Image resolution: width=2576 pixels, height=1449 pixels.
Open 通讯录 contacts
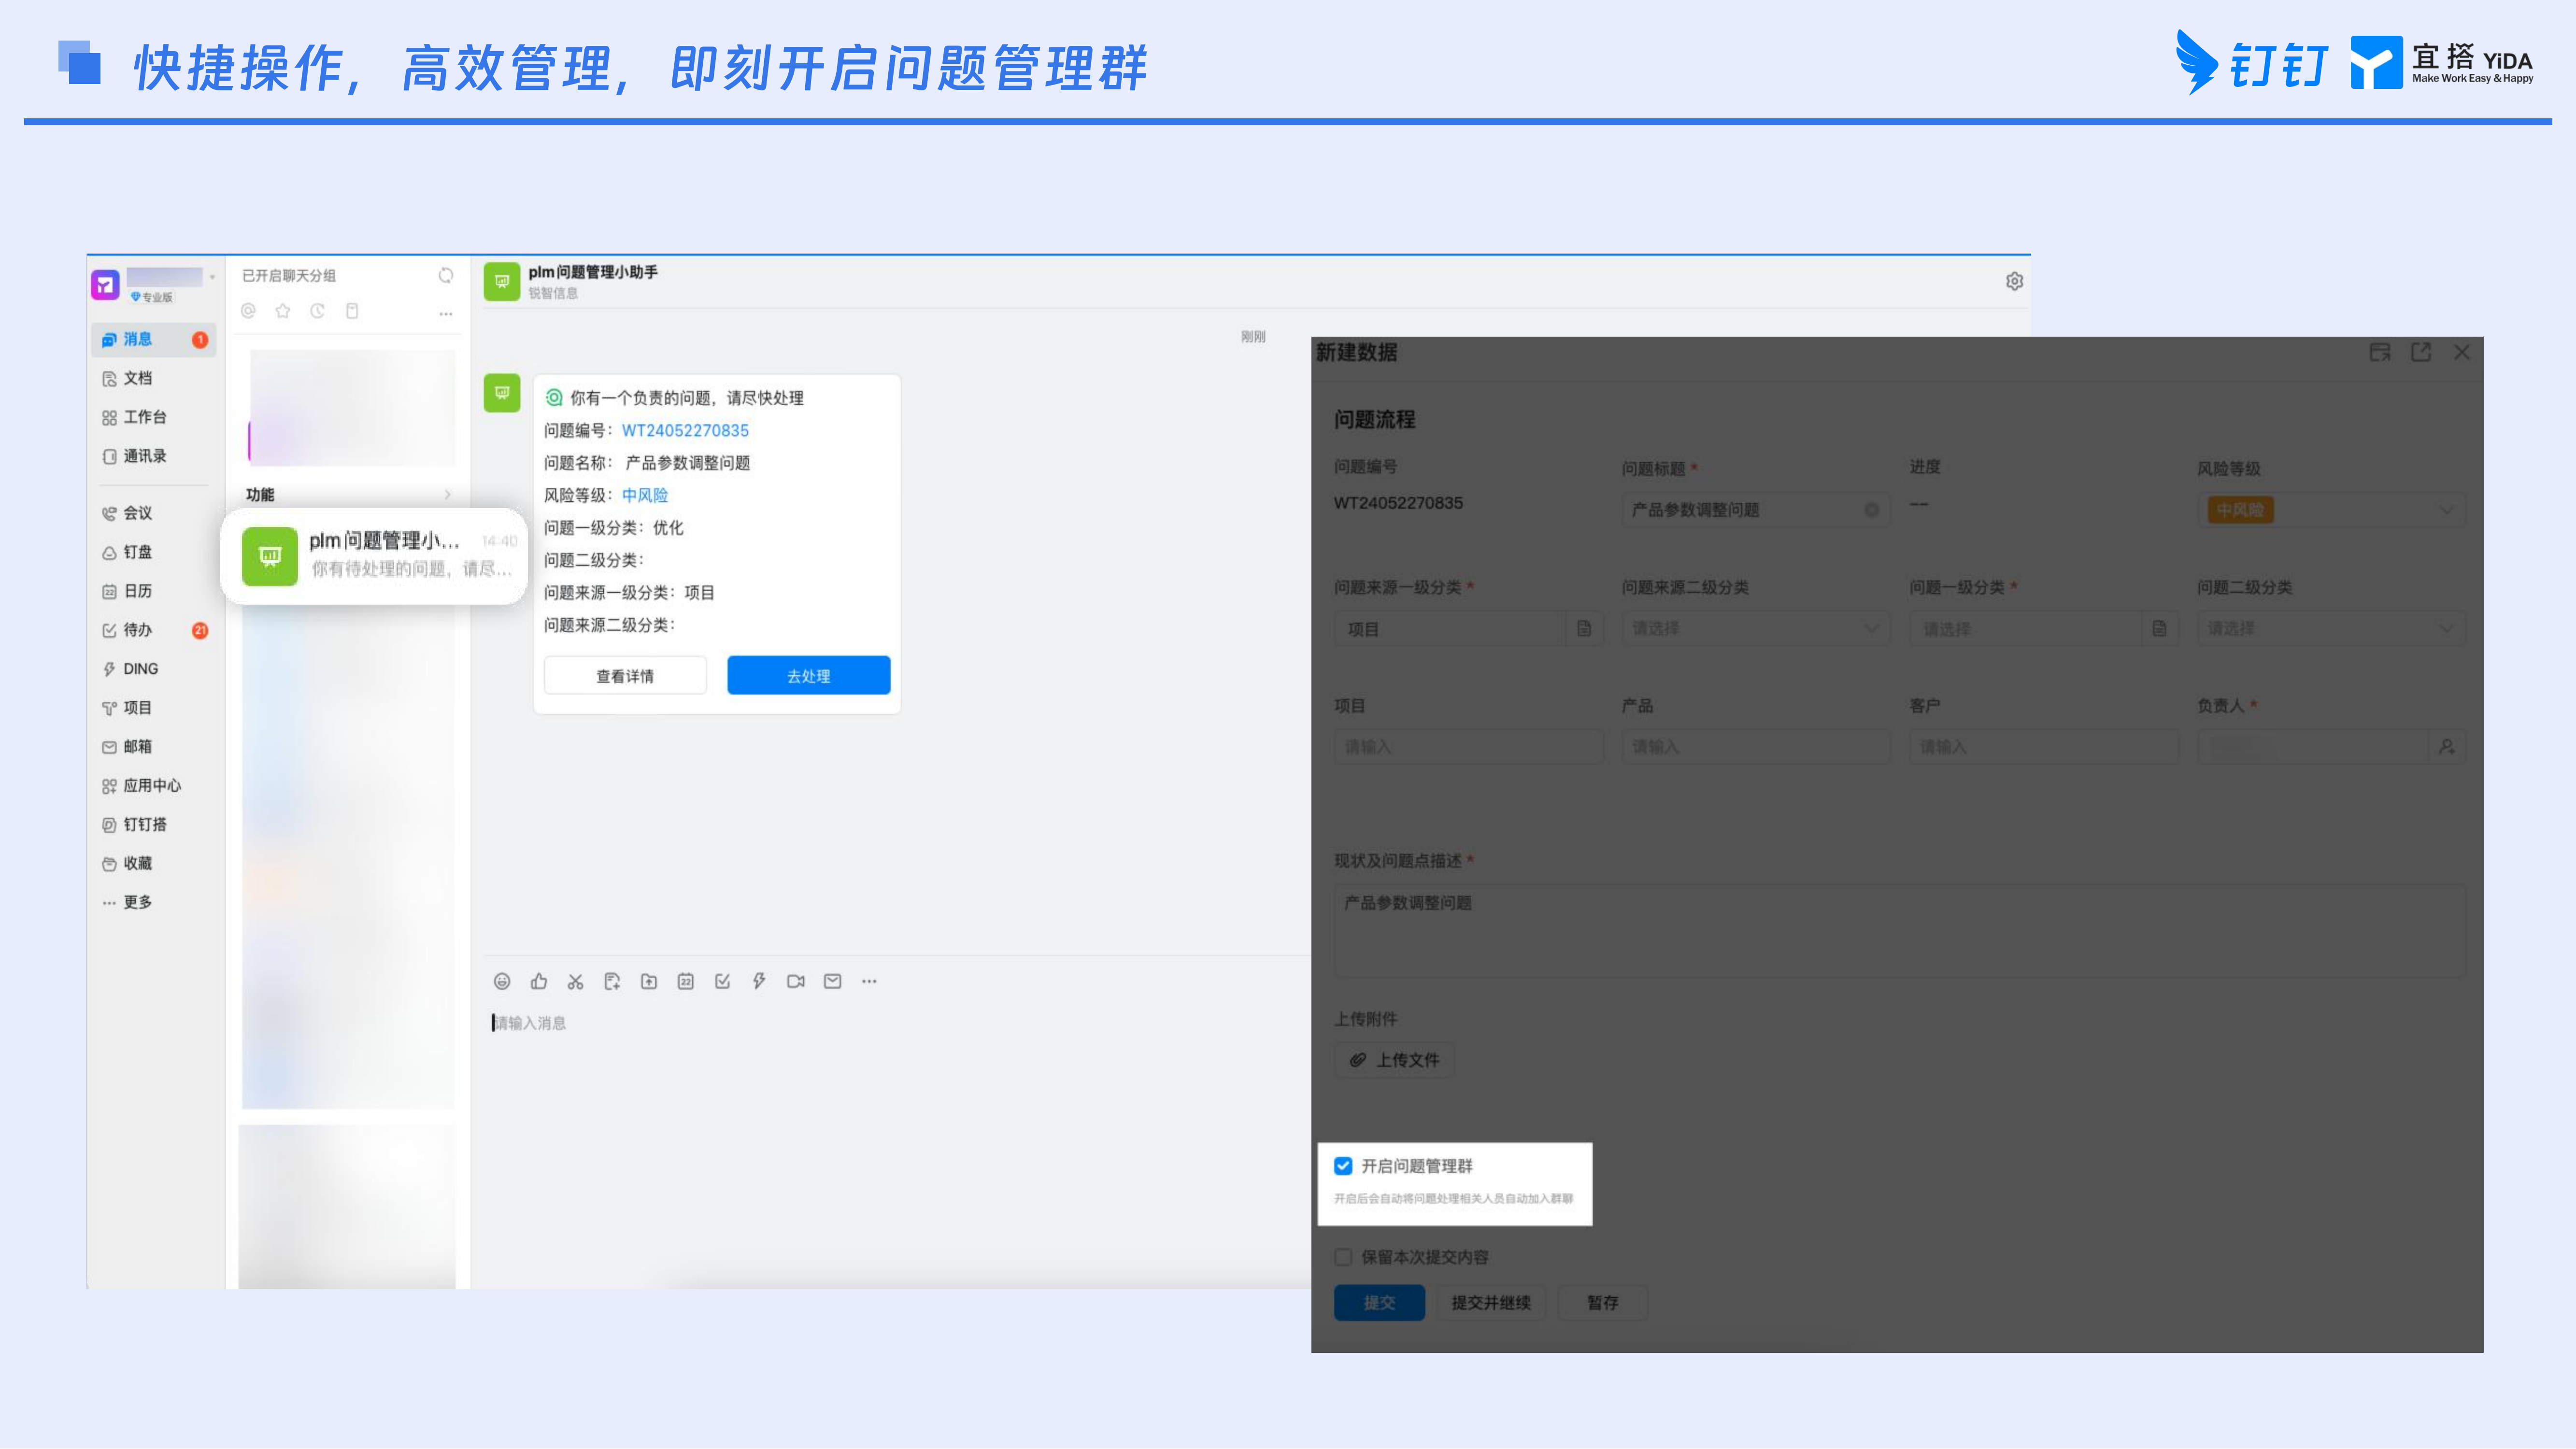coord(134,456)
